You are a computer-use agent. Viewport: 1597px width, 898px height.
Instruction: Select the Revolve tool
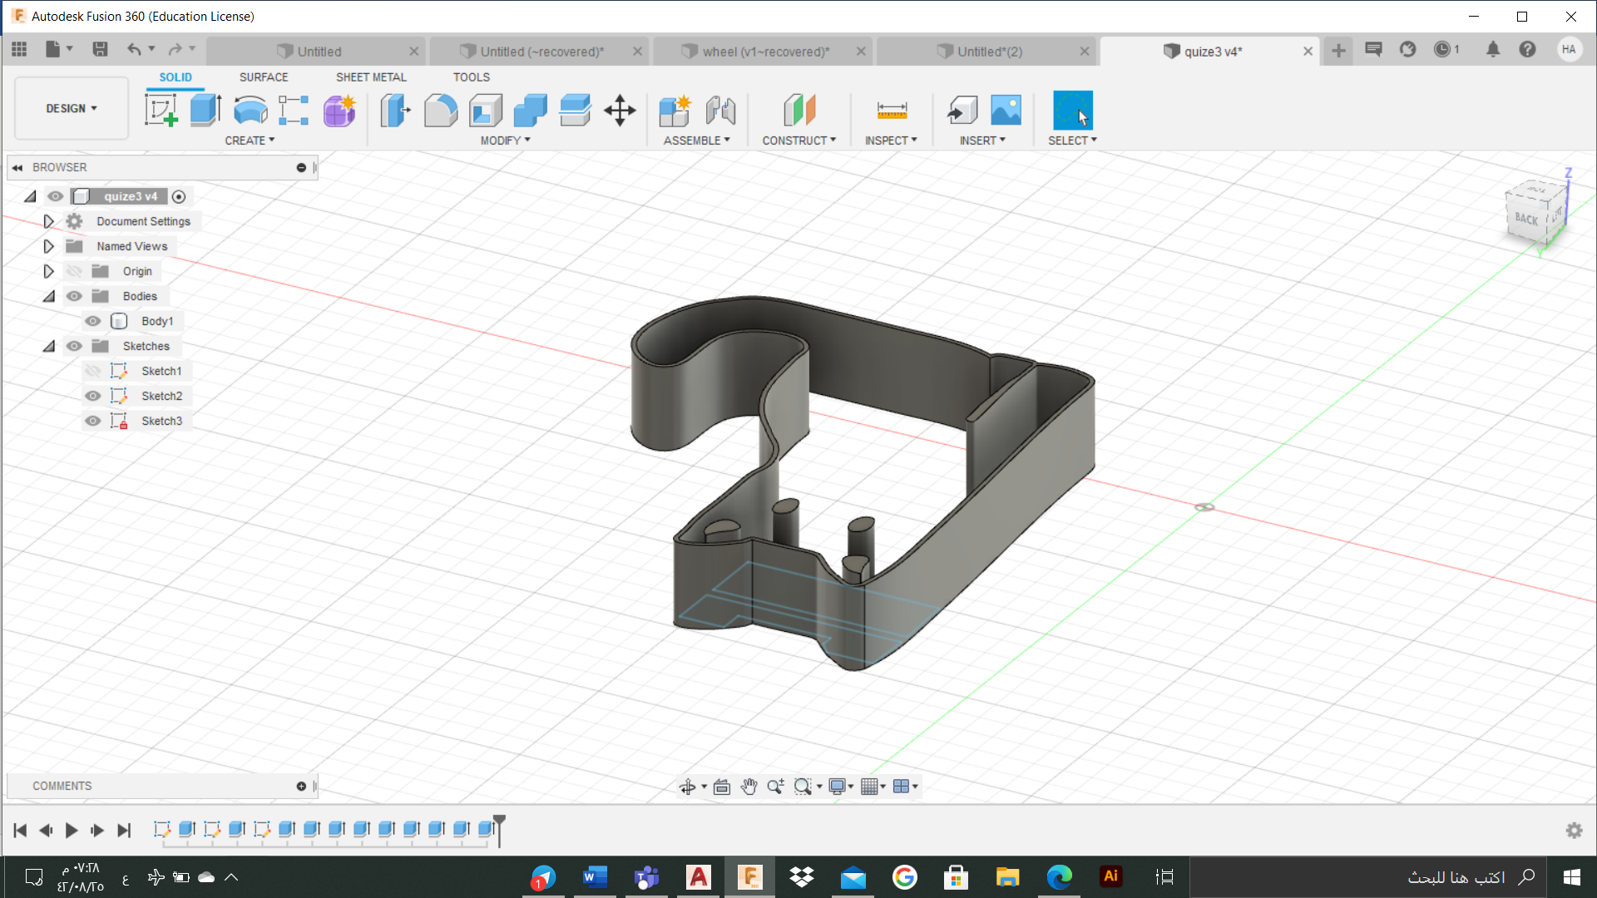click(250, 110)
